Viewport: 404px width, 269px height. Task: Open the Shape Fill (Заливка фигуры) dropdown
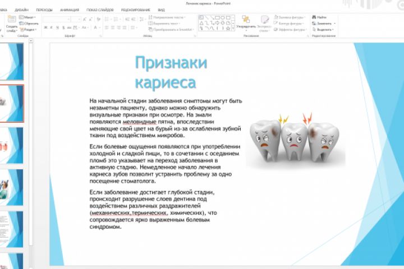(290, 17)
